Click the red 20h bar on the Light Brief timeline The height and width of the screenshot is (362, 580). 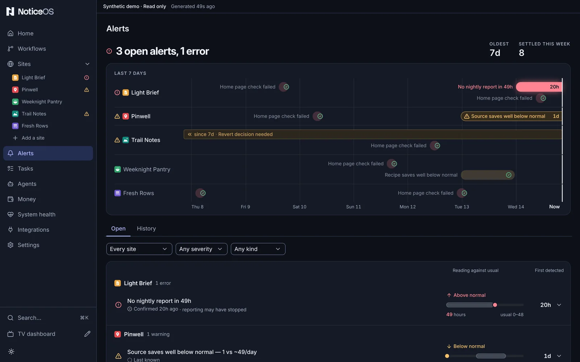539,87
